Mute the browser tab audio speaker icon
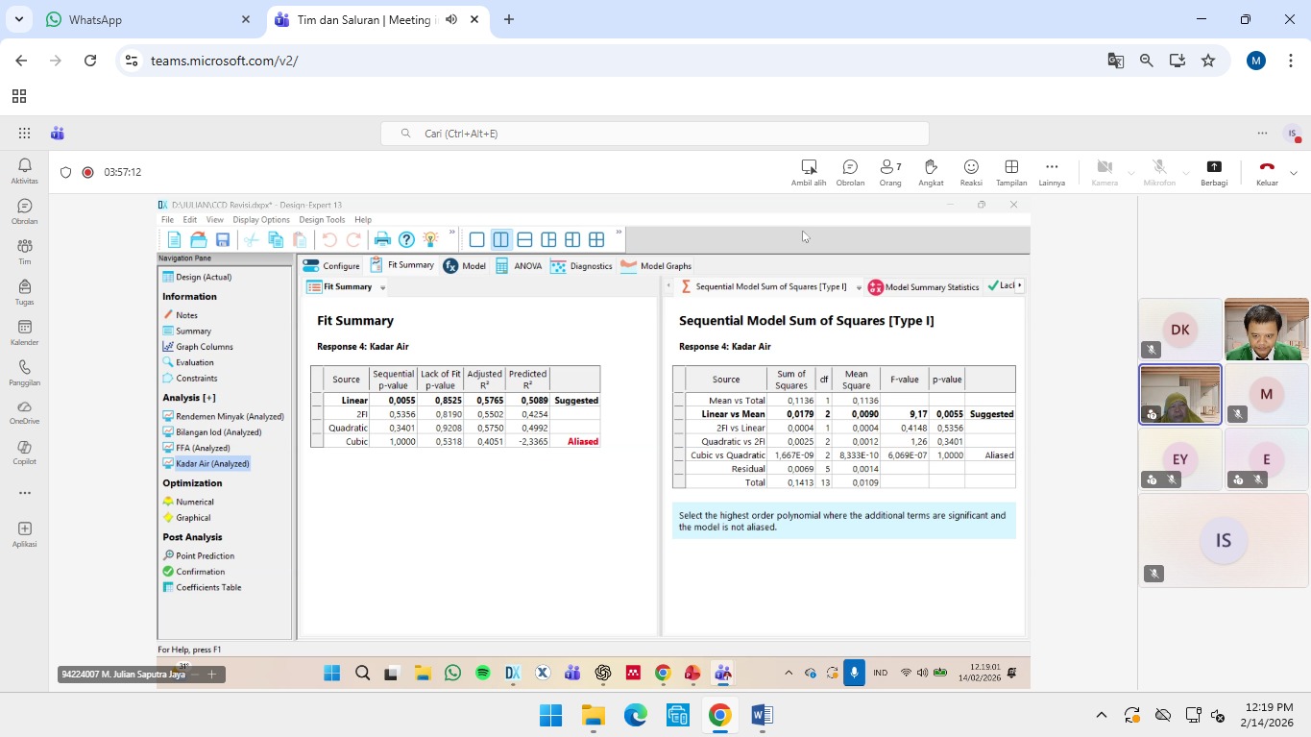 click(451, 19)
